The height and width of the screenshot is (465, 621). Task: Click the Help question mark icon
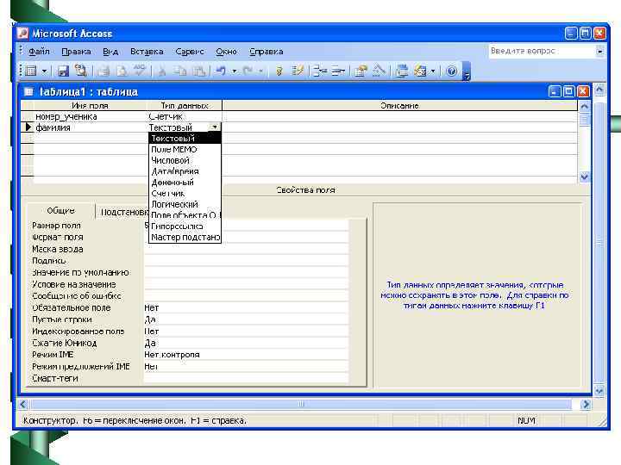[x=450, y=71]
